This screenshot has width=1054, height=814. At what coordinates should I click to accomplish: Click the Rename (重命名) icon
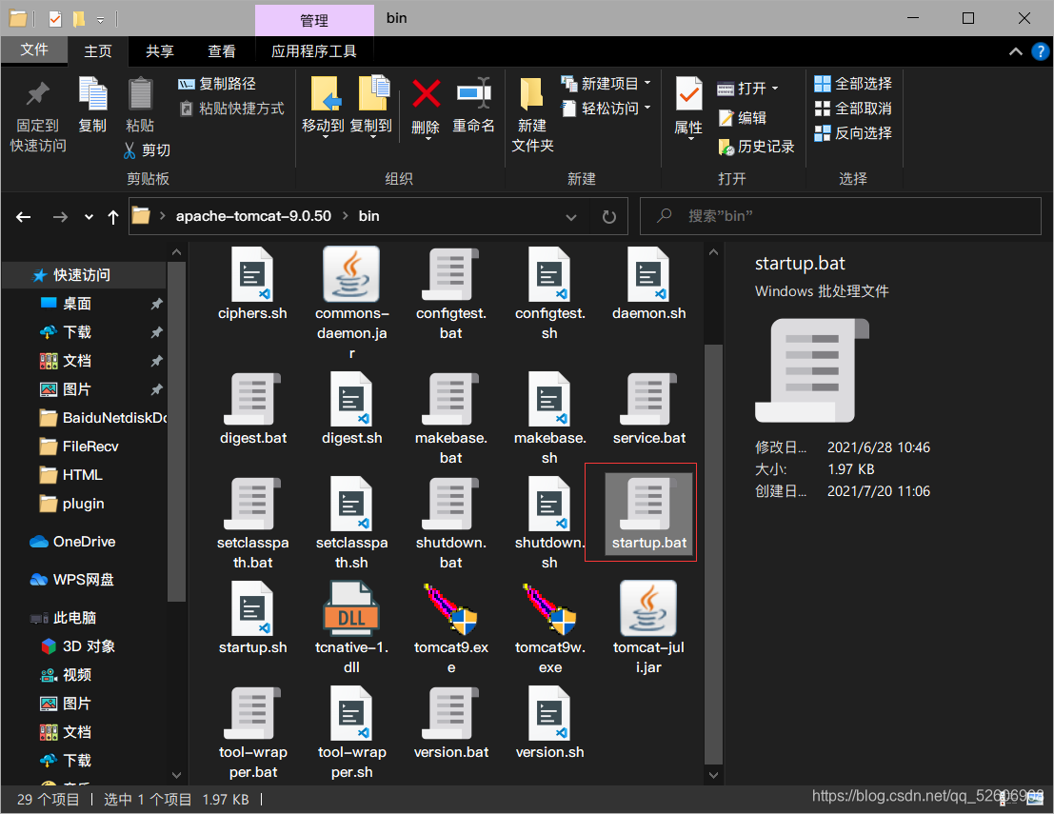[x=473, y=93]
